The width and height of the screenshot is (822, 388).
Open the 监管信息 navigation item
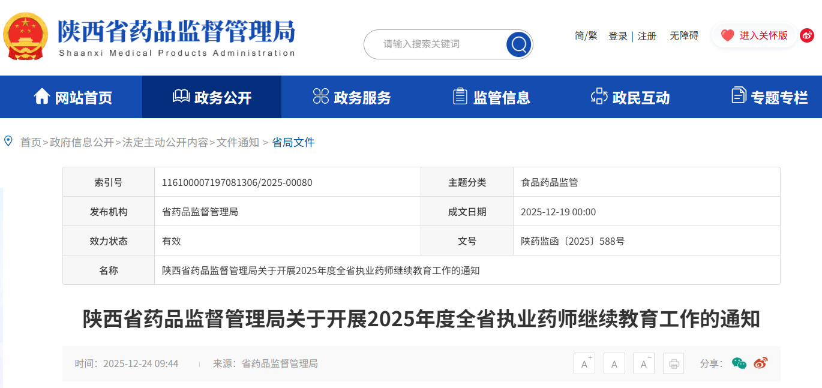point(491,97)
